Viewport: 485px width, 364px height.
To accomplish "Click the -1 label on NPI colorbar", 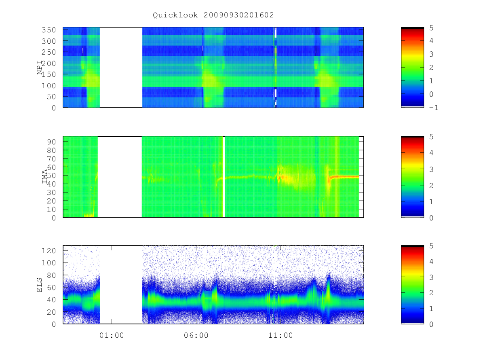I will [434, 108].
